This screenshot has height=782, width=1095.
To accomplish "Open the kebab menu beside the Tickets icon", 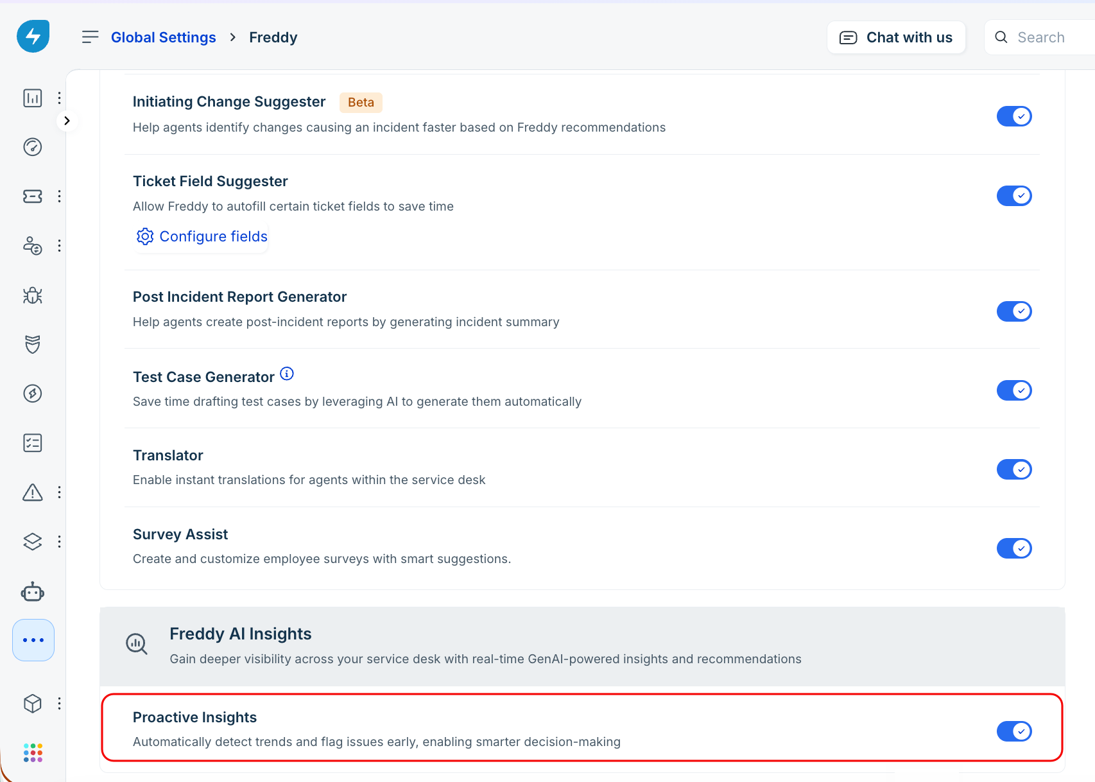I will coord(59,196).
